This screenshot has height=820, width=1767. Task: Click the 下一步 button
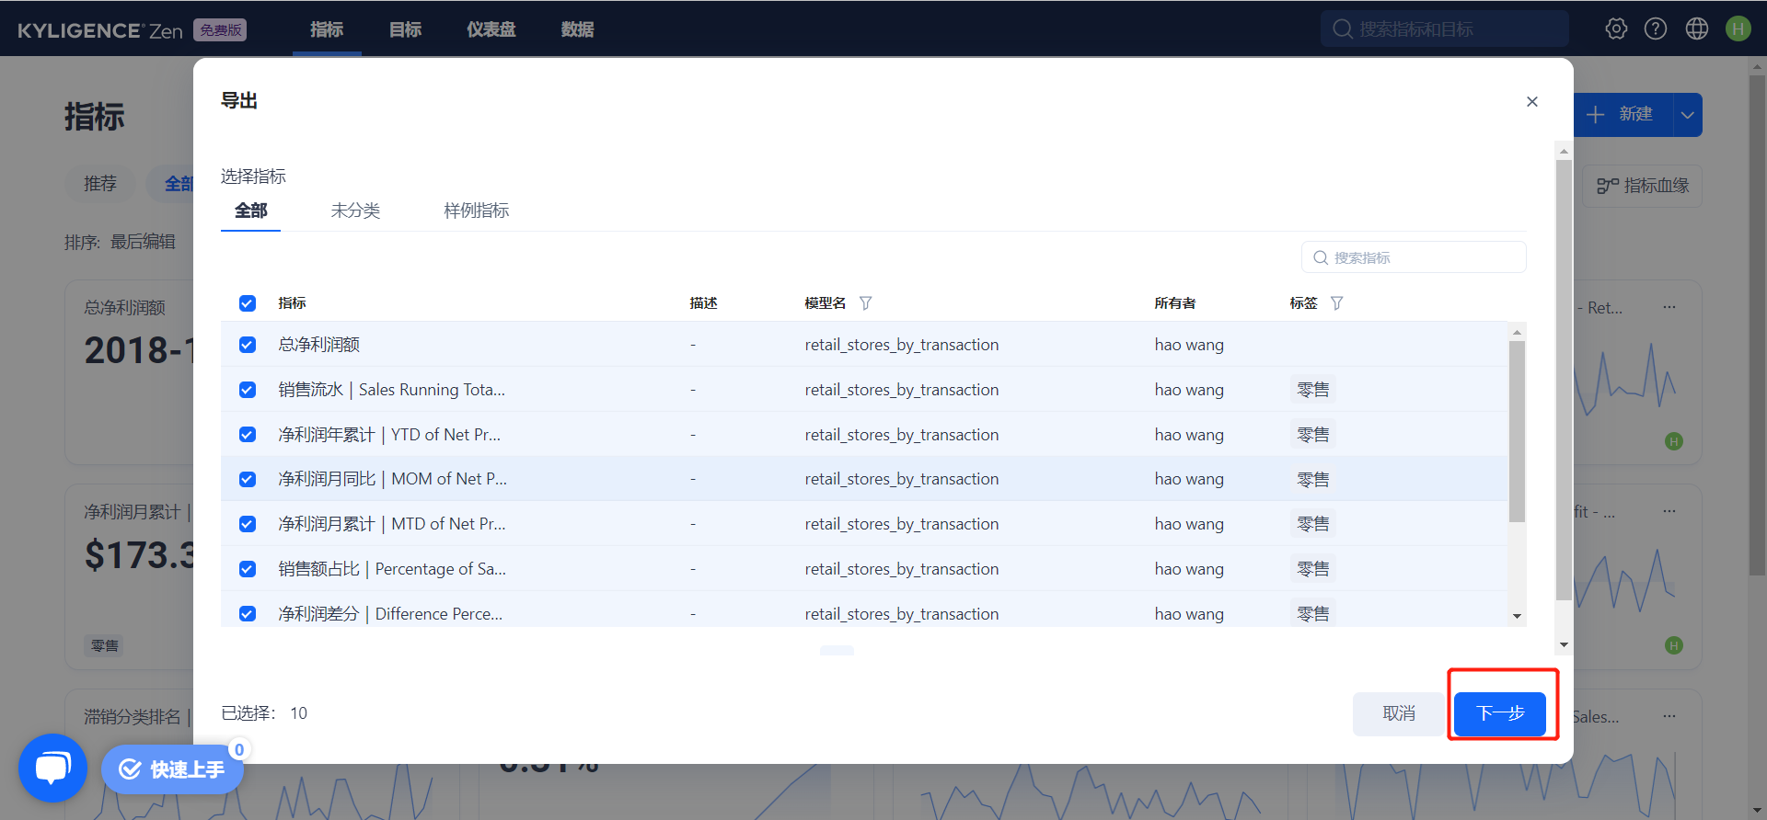tap(1500, 713)
